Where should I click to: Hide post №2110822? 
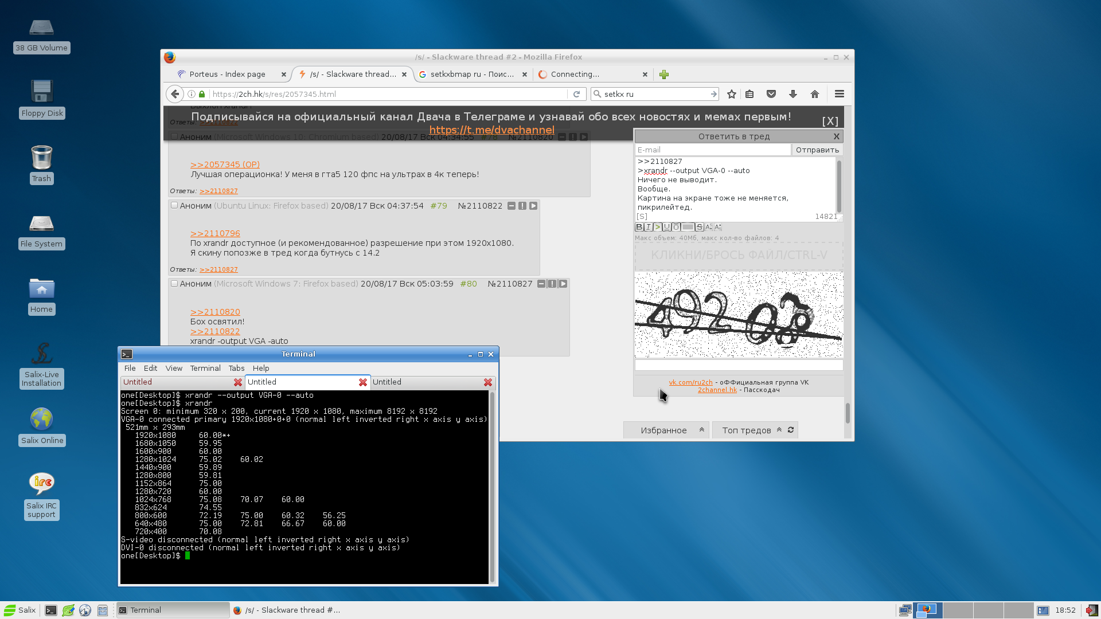click(x=511, y=206)
